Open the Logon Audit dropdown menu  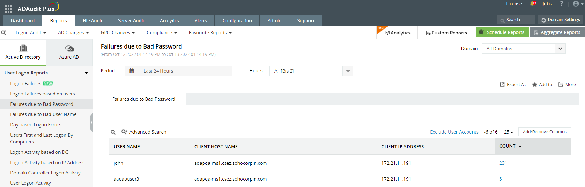[31, 33]
